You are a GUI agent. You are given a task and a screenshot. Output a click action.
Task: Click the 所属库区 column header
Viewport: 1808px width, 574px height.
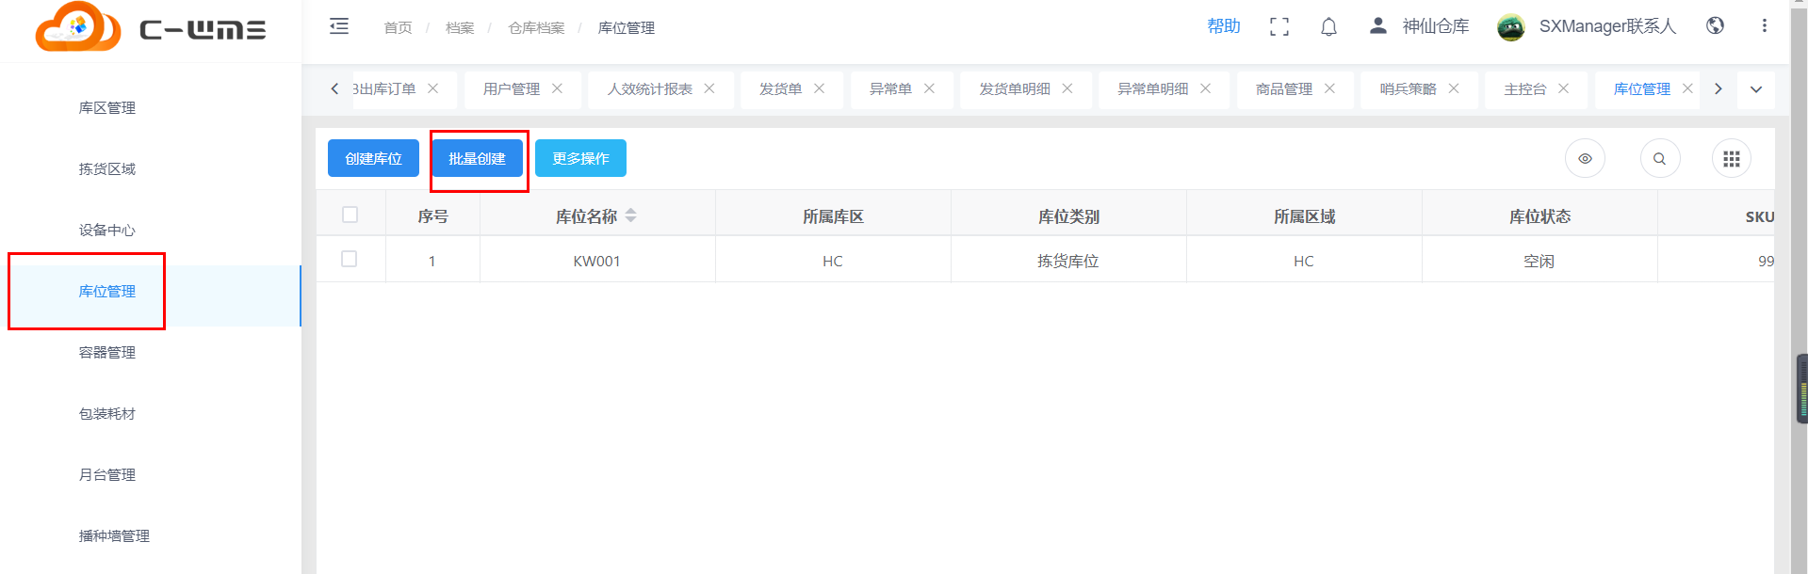tap(833, 215)
